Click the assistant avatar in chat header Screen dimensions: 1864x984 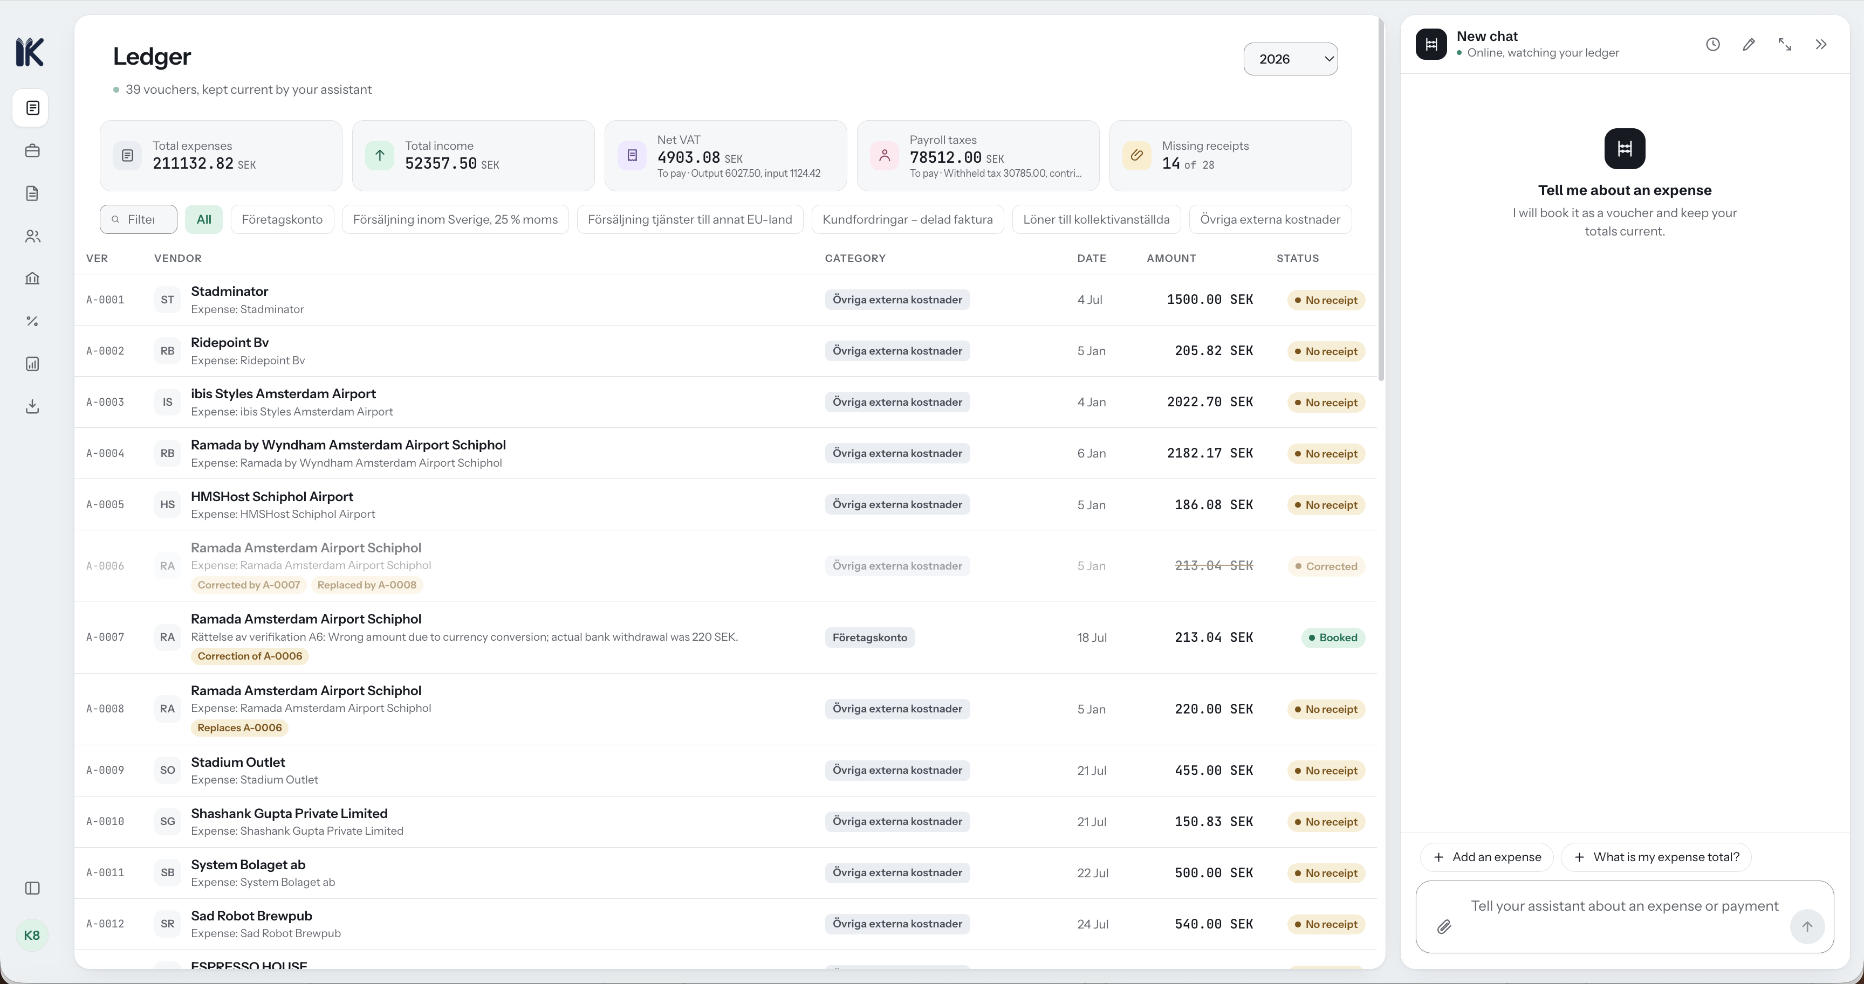(x=1431, y=44)
